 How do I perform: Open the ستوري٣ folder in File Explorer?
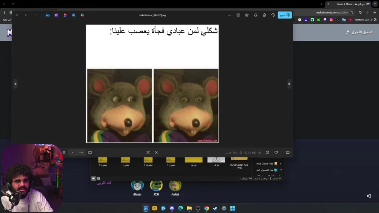[x=103, y=162]
